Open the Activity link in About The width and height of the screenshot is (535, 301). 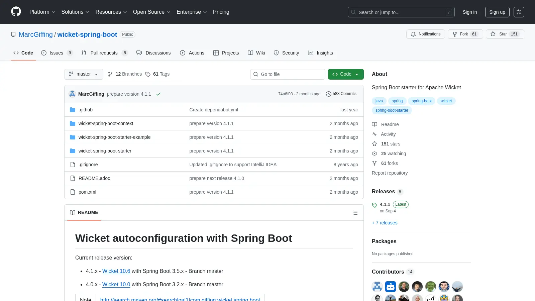coord(384,134)
